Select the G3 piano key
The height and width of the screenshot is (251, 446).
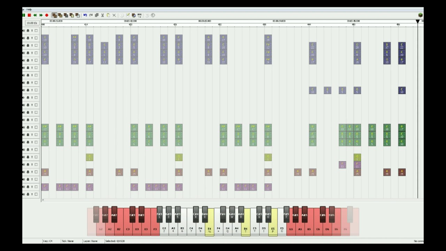click(164, 228)
